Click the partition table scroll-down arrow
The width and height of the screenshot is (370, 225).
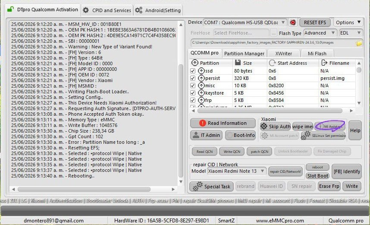click(359, 103)
